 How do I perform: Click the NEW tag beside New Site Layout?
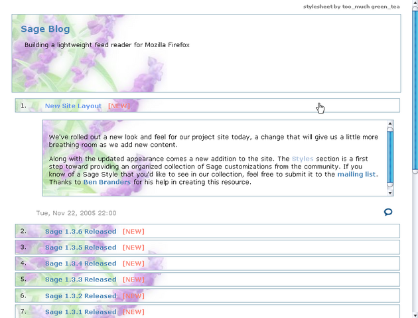click(119, 106)
